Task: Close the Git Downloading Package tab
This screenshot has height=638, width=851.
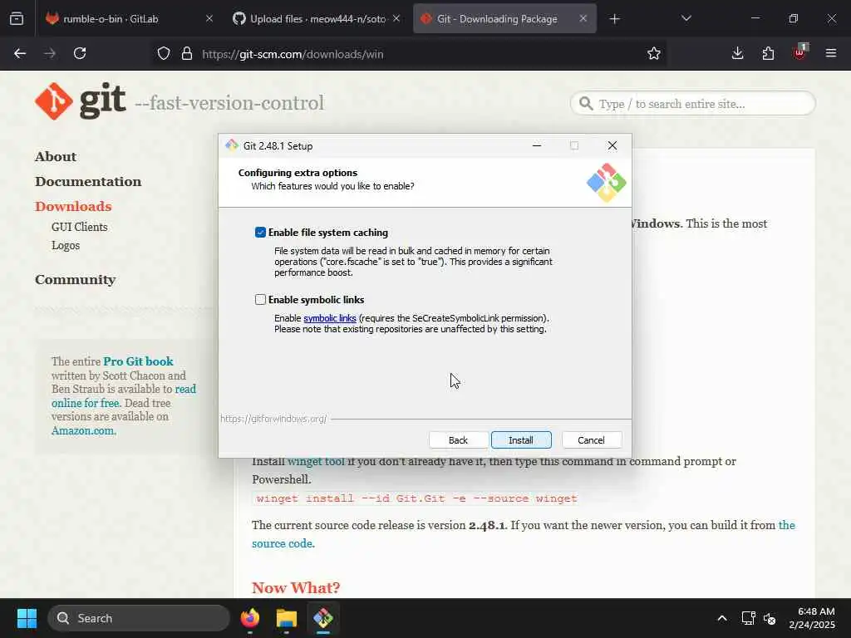Action: coord(583,19)
